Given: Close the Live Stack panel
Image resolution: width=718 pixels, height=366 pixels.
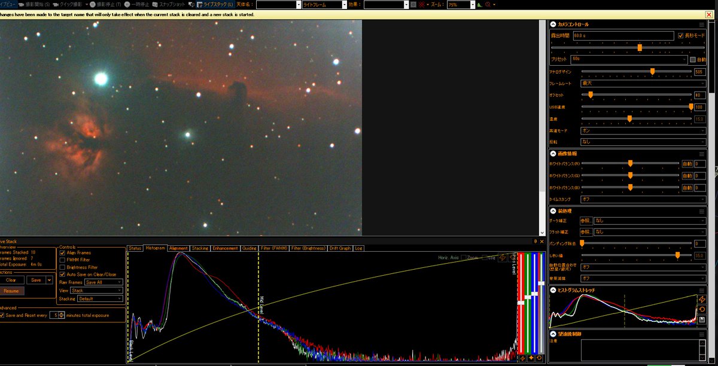Looking at the screenshot, I should [542, 241].
